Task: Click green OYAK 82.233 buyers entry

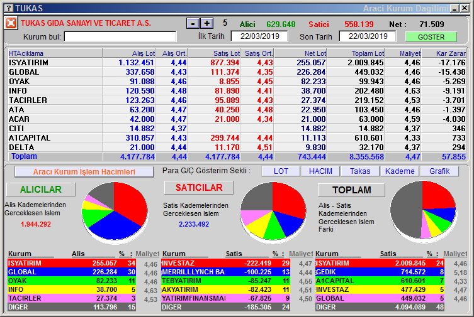Action: pyautogui.click(x=72, y=281)
